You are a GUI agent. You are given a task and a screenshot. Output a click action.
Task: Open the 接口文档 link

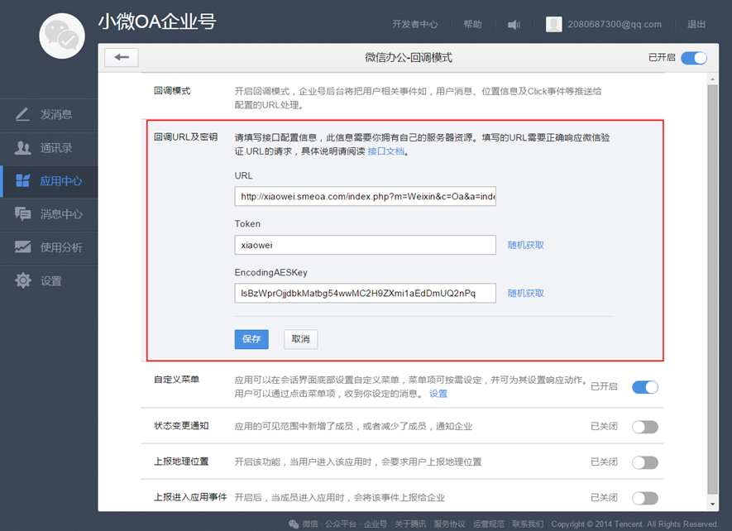pos(386,151)
